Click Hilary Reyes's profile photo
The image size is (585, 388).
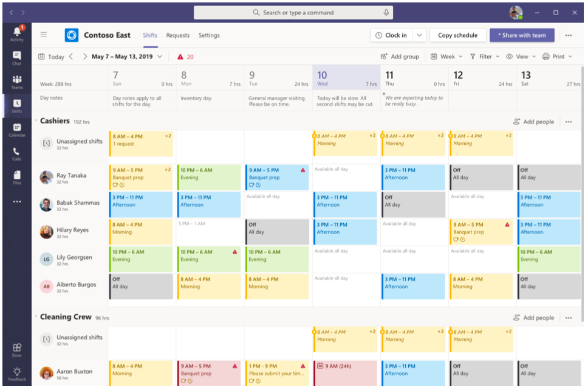[46, 232]
